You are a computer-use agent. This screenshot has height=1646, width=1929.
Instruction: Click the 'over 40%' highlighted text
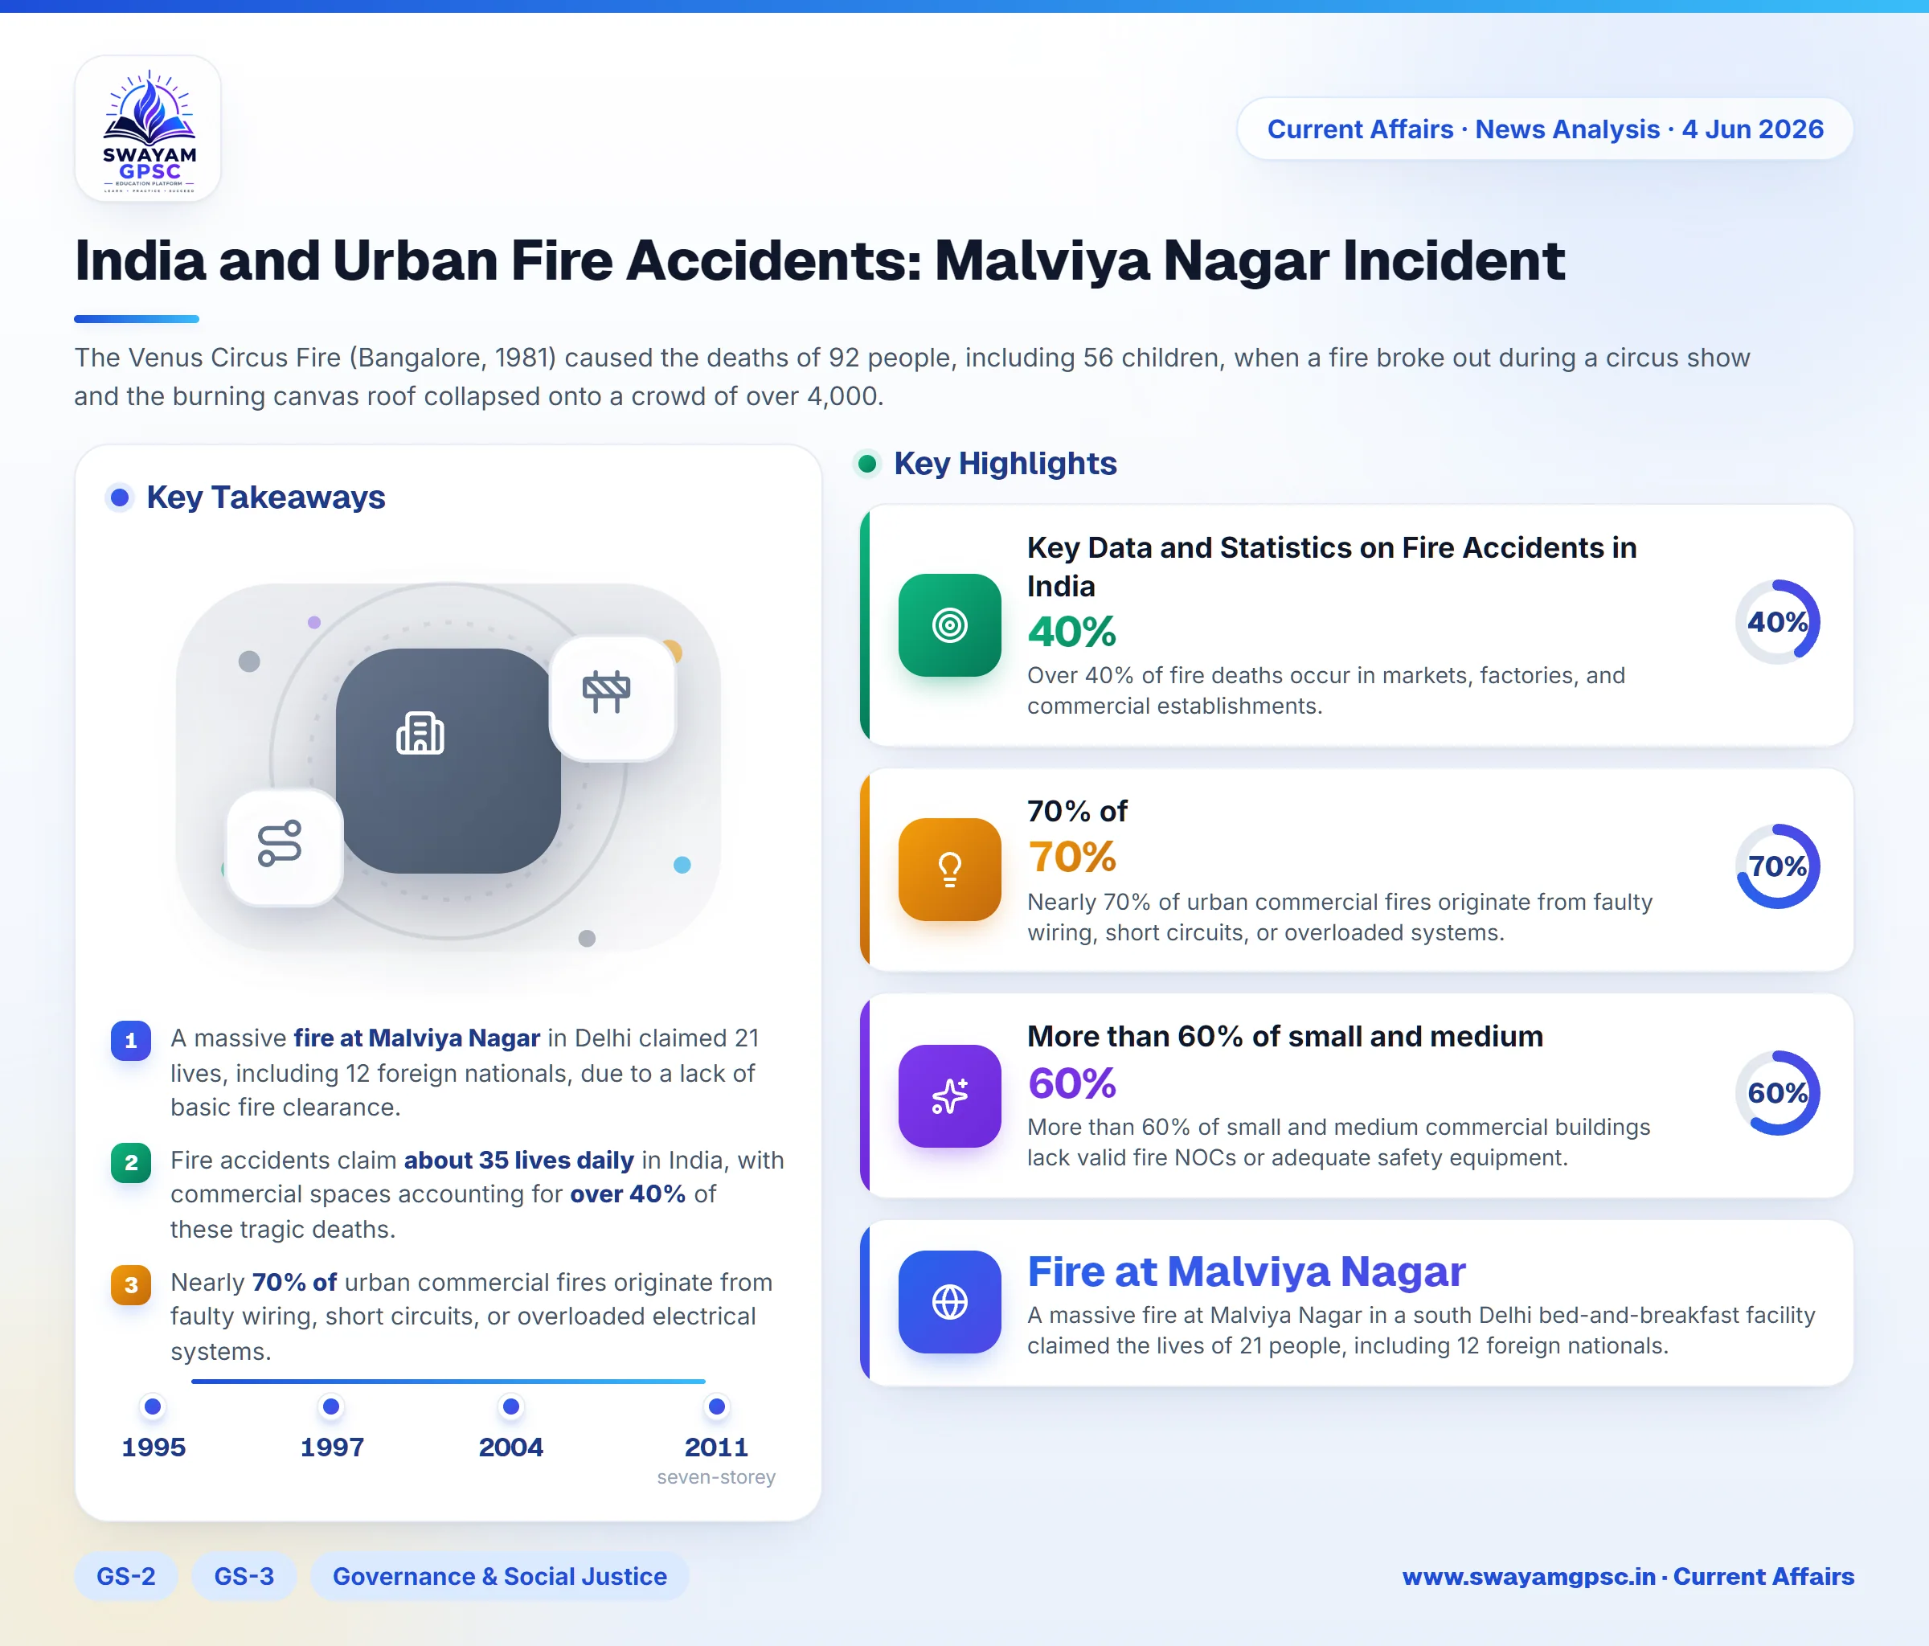click(x=628, y=1194)
